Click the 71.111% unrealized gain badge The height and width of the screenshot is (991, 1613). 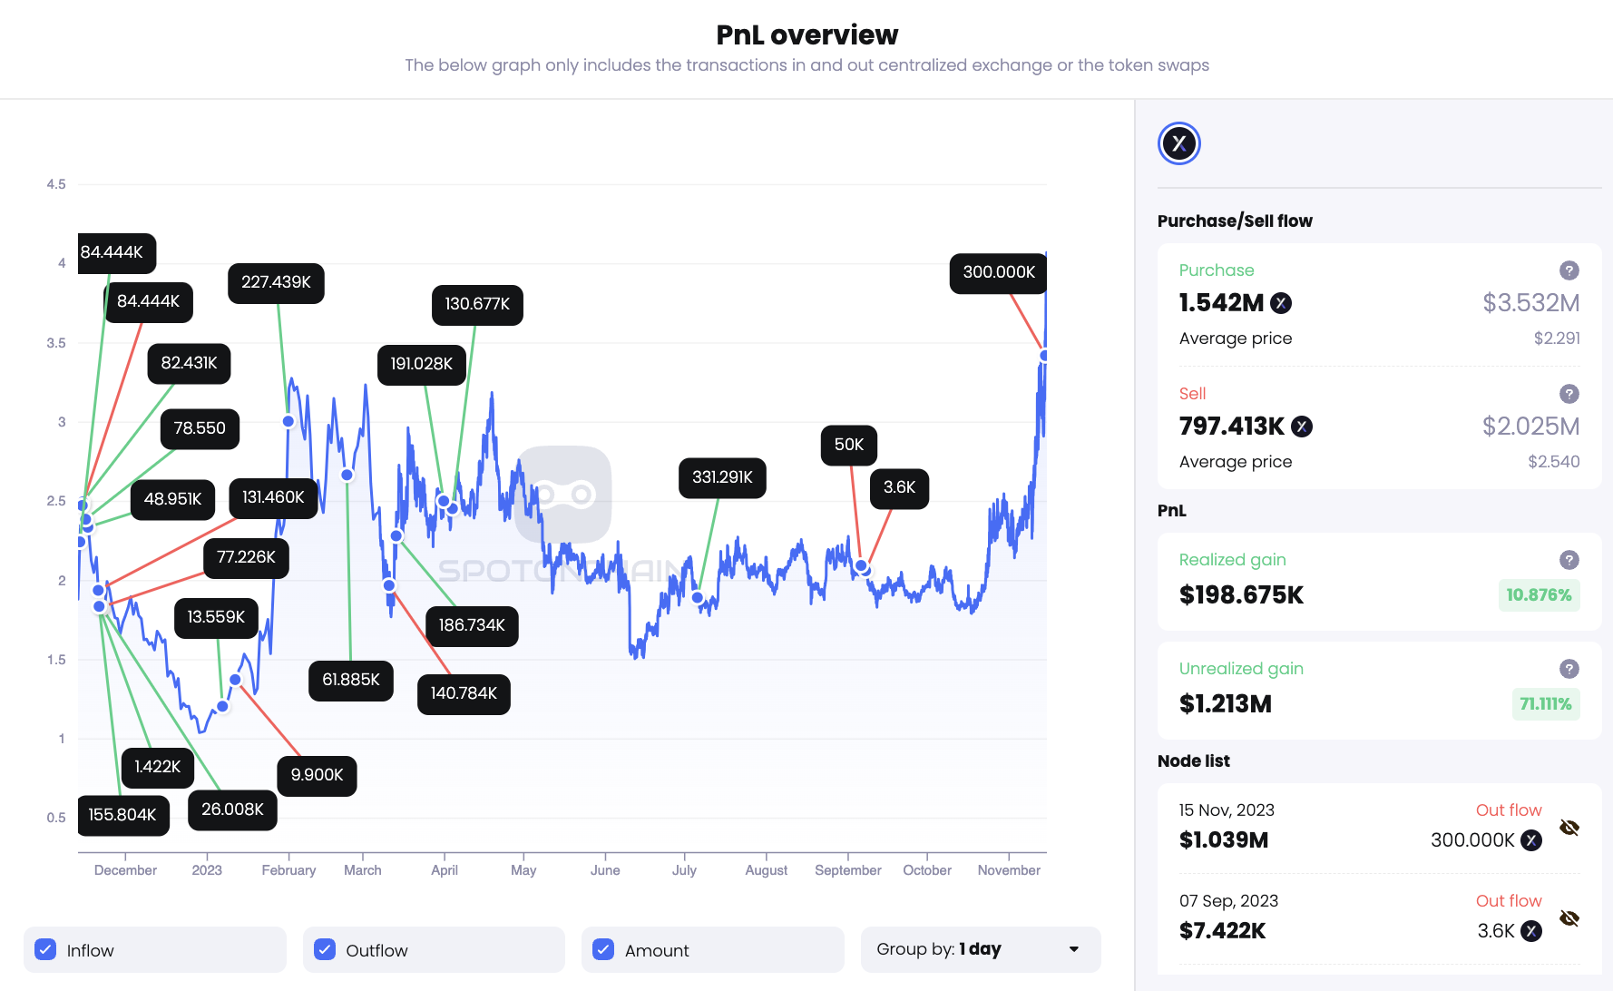tap(1545, 704)
